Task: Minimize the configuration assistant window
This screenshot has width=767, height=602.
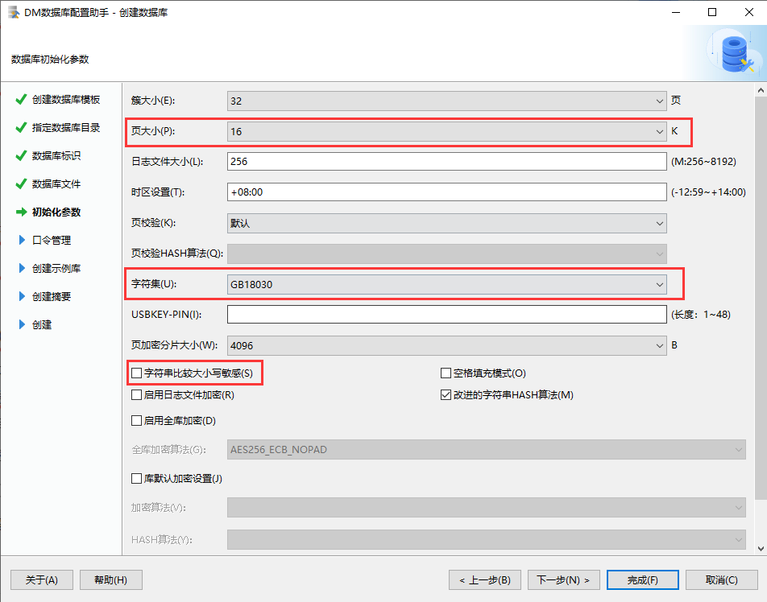Action: click(676, 12)
